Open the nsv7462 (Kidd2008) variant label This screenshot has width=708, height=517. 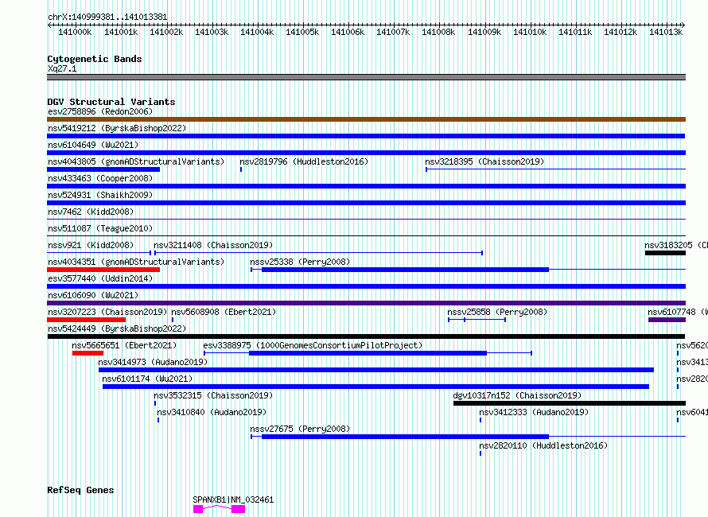91,212
